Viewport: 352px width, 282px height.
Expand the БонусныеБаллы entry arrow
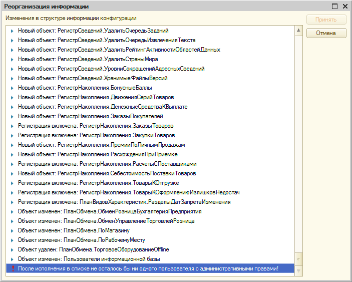pyautogui.click(x=12, y=88)
